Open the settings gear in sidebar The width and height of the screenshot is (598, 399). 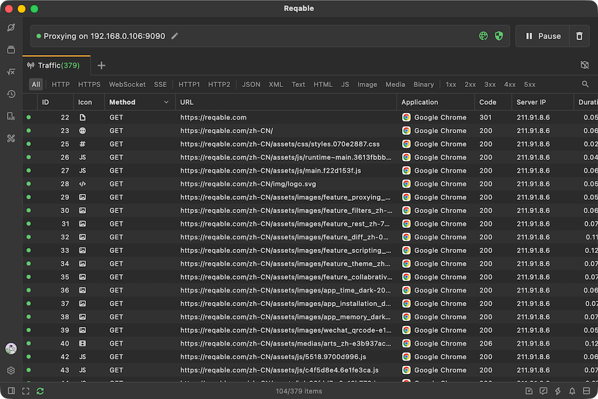point(11,370)
